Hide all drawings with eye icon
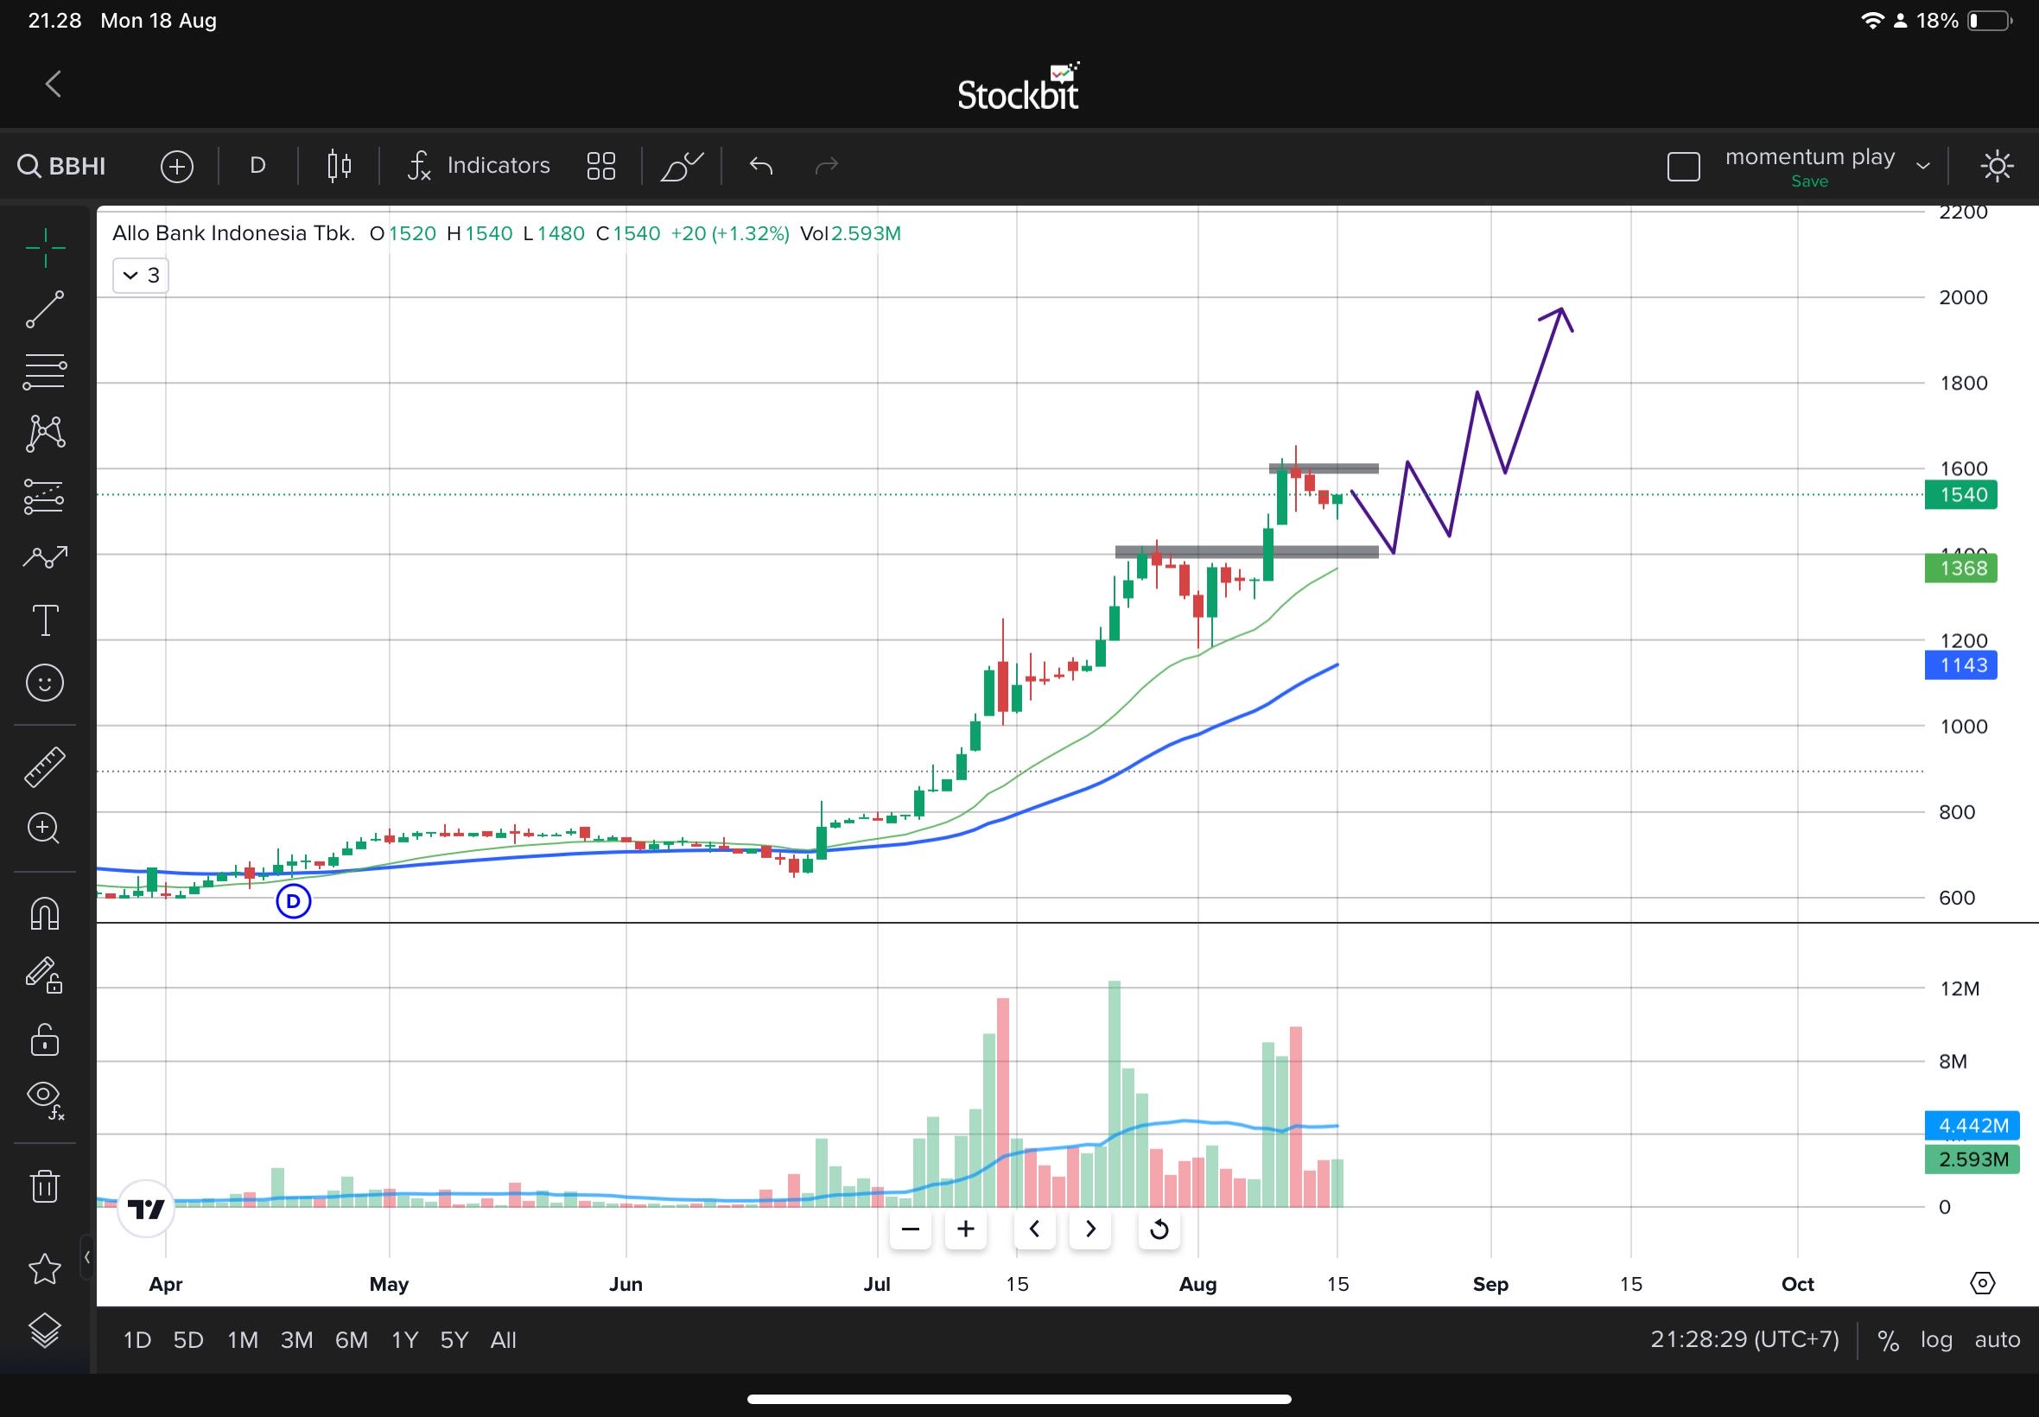 click(45, 1100)
